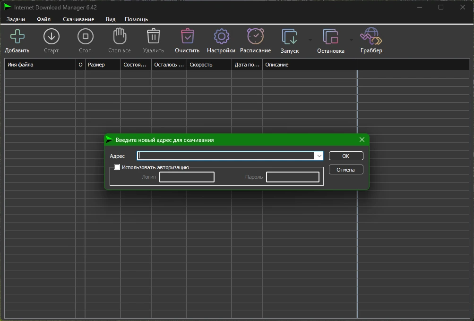Click the Старт download arrow icon

tap(52, 36)
